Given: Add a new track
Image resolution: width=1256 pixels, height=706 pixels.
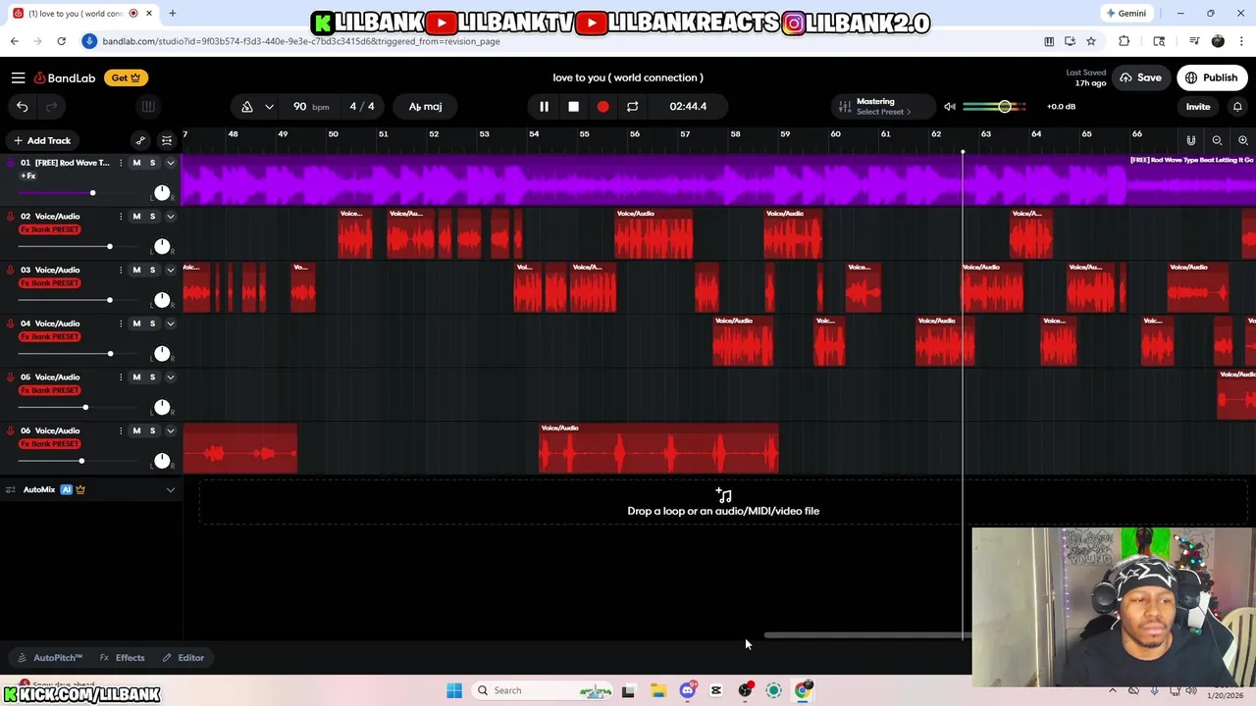Looking at the screenshot, I should click(42, 140).
